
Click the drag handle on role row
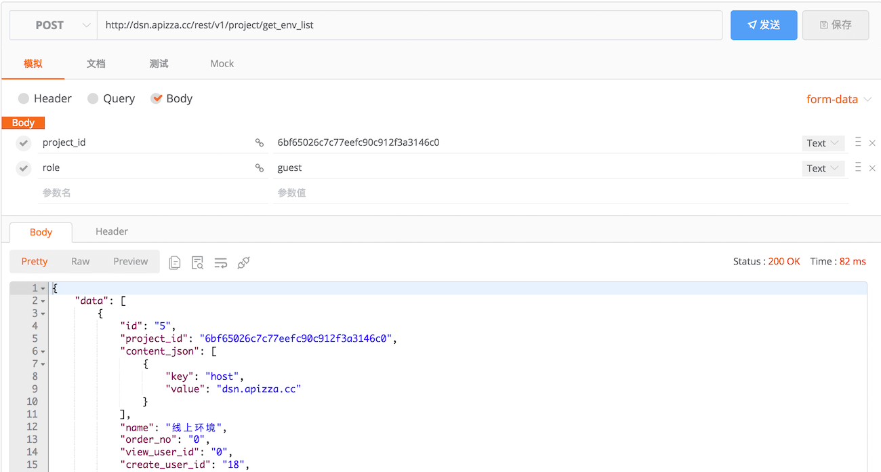click(858, 168)
